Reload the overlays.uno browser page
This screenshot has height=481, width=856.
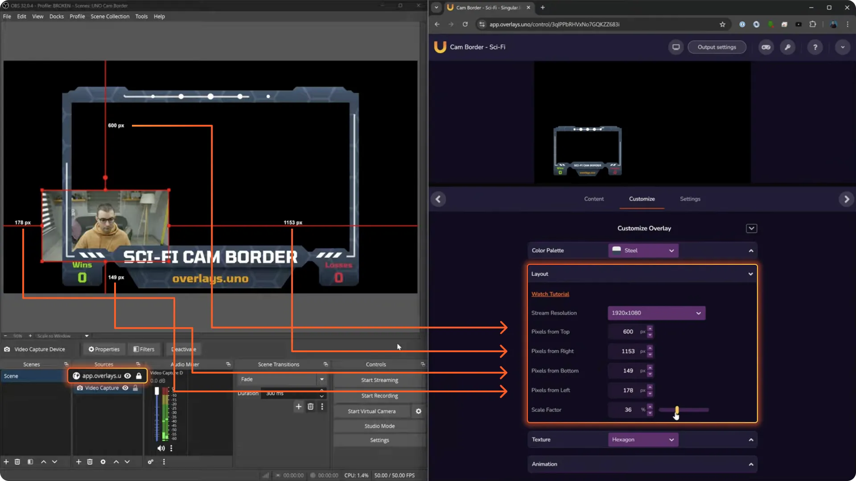[x=465, y=24]
